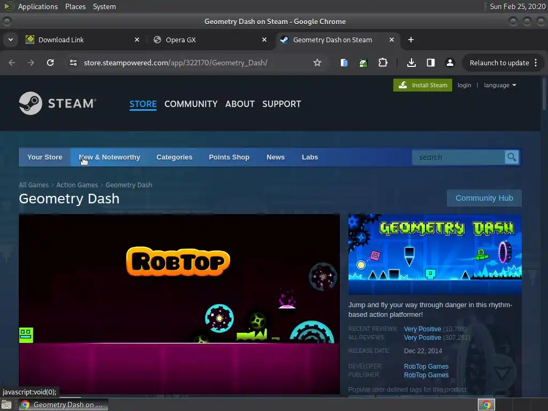548x411 pixels.
Task: Open the Extensions puzzle icon
Action: [x=383, y=63]
